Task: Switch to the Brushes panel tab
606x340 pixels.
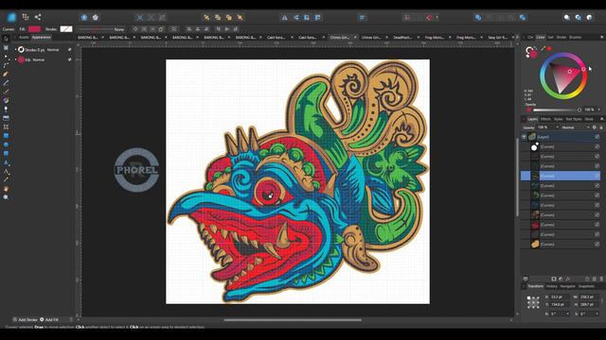Action: [x=575, y=38]
